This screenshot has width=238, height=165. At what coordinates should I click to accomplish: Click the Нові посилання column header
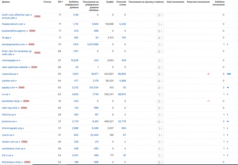click(175, 2)
